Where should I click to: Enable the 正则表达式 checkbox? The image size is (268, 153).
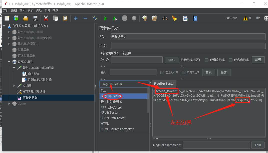pos(184,73)
